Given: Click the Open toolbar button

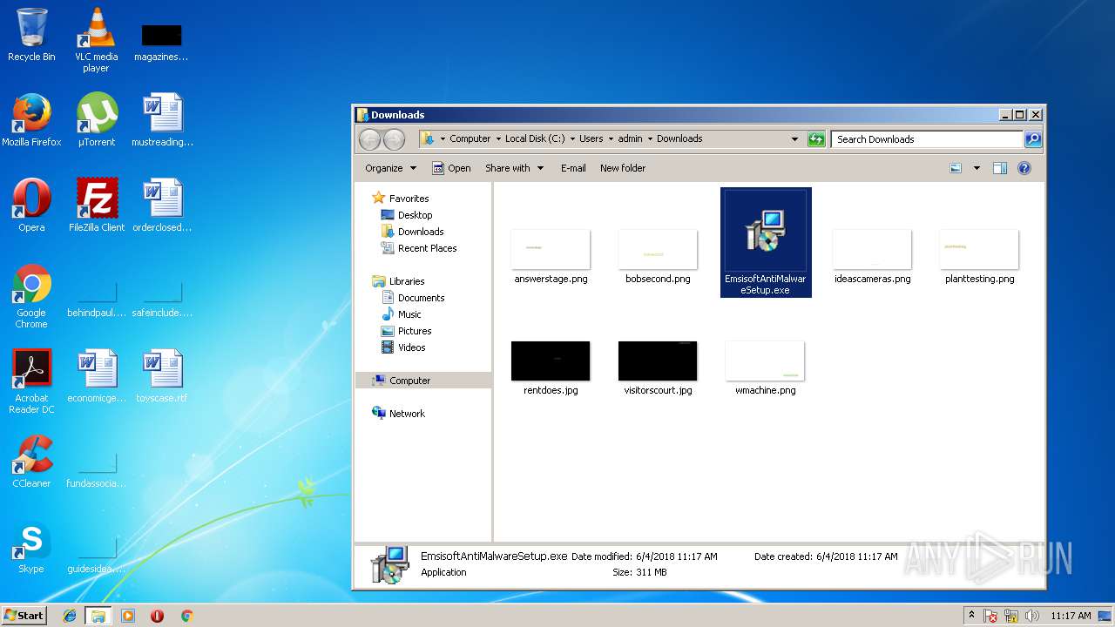Looking at the screenshot, I should 451,168.
